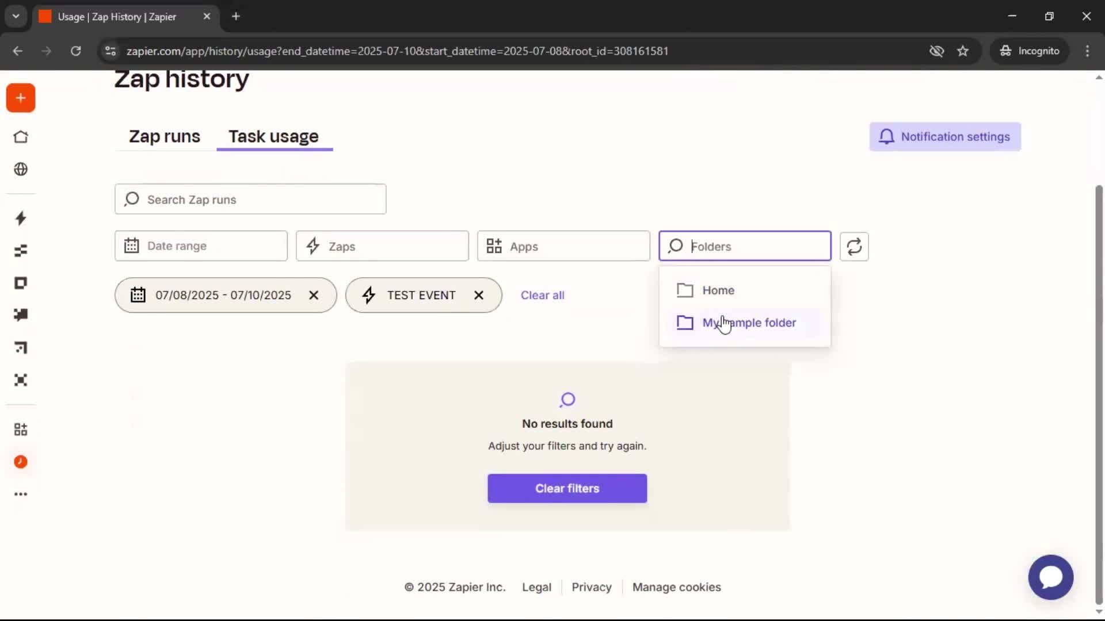Open the Agents icon in sidebar
Viewport: 1105px width, 621px height.
coord(21,380)
